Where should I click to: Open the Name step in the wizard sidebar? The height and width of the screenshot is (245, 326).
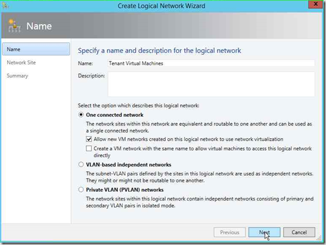(36, 49)
